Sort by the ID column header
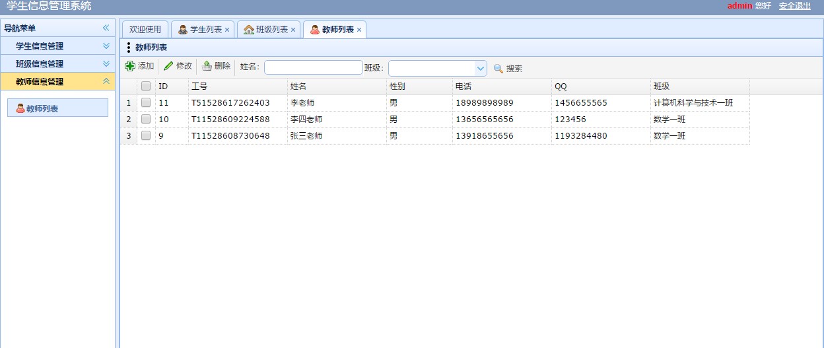Viewport: 824px width, 348px height. [172, 87]
